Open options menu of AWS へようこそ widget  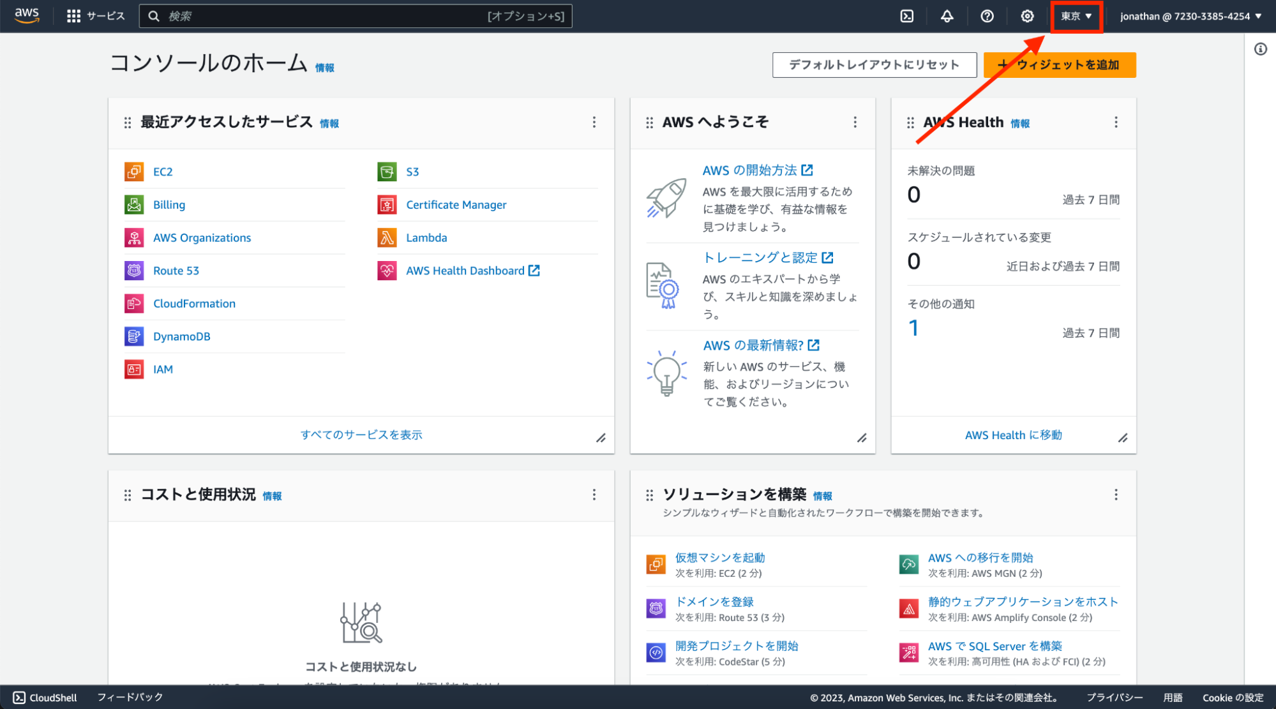tap(855, 122)
